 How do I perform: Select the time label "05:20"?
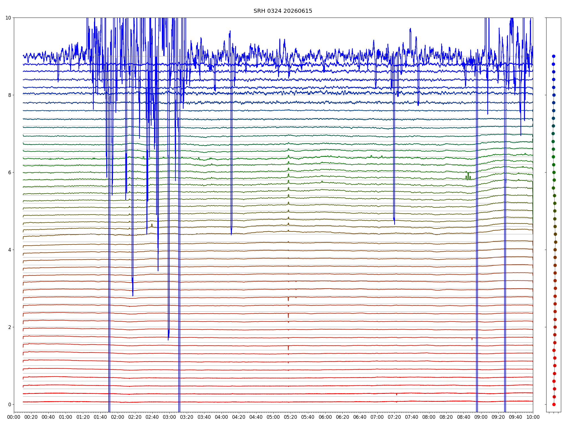(291, 417)
